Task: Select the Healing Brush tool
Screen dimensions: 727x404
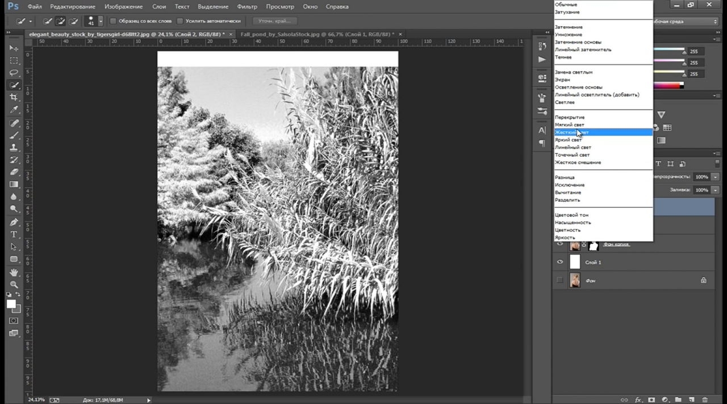Action: point(14,123)
